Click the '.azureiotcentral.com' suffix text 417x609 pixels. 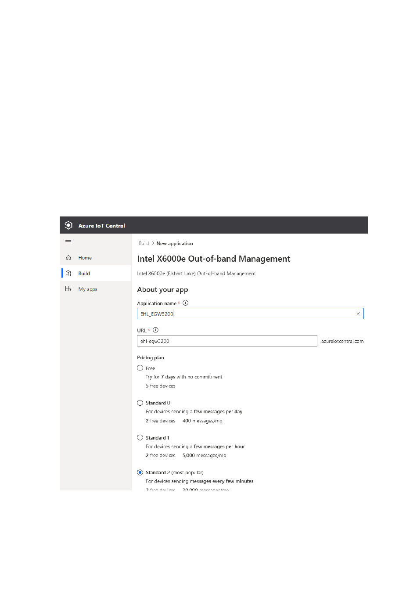tap(342, 341)
